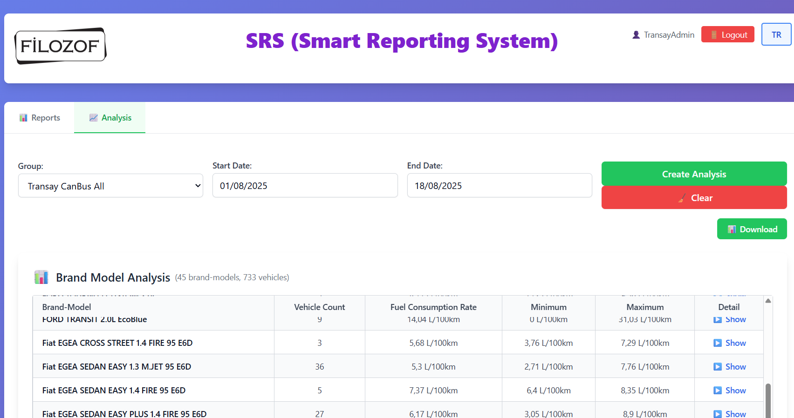
Task: Click the vehicle count value 36
Action: 320,366
